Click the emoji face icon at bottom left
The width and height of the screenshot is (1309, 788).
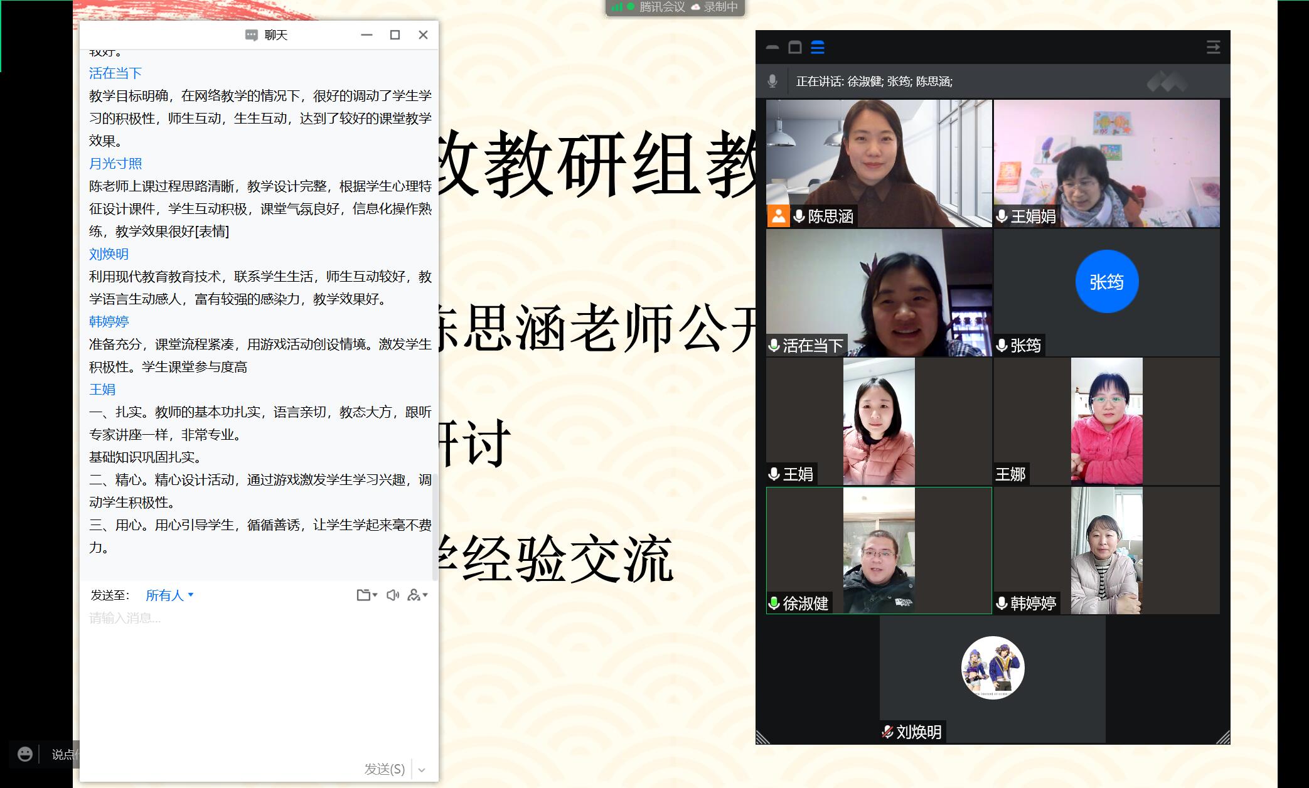click(x=24, y=753)
